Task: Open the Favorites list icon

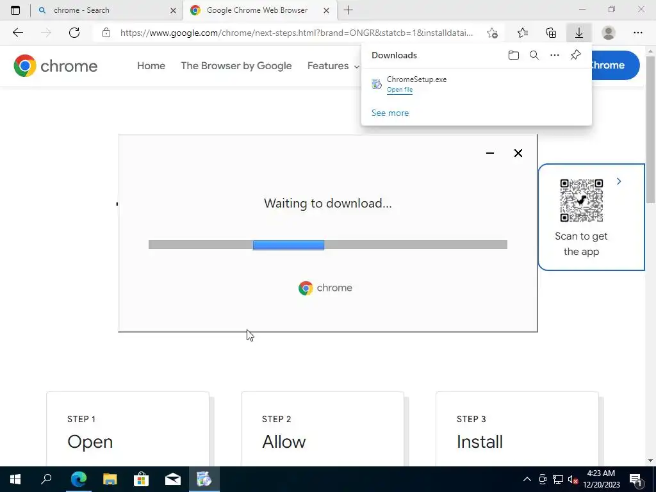Action: tap(523, 33)
